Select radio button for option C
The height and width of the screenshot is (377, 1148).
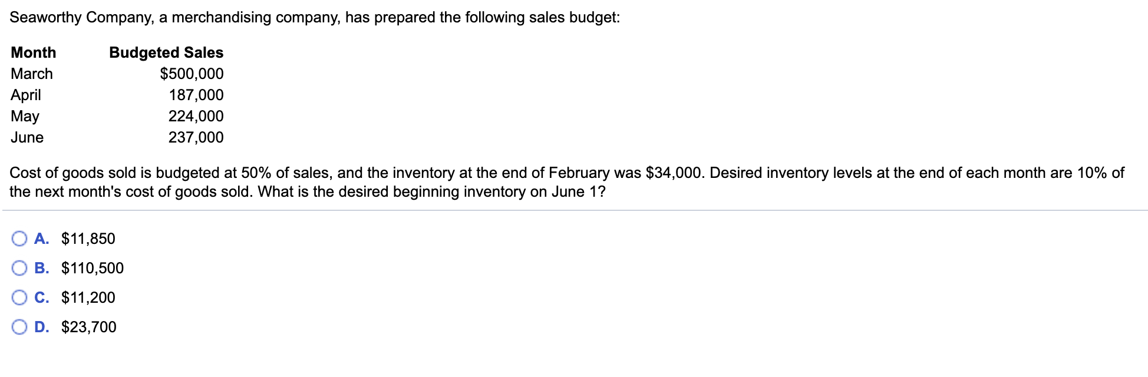pos(19,297)
